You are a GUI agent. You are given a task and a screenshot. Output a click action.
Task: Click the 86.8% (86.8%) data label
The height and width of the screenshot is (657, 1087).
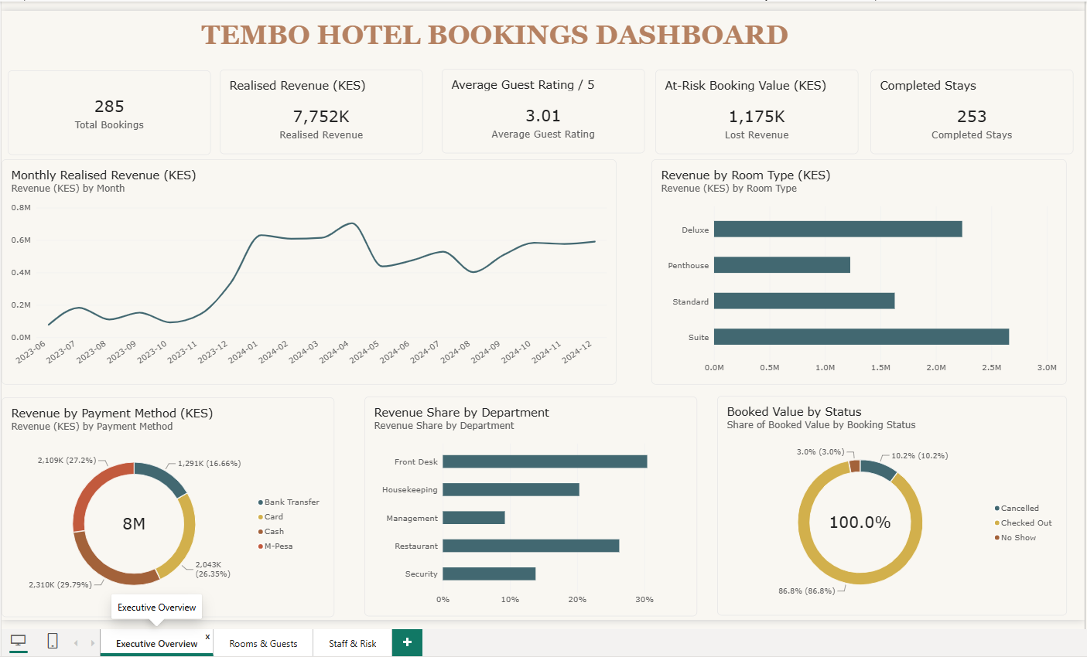[807, 591]
